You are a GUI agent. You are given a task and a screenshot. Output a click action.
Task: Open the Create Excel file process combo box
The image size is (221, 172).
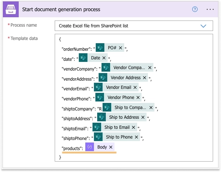click(134, 26)
